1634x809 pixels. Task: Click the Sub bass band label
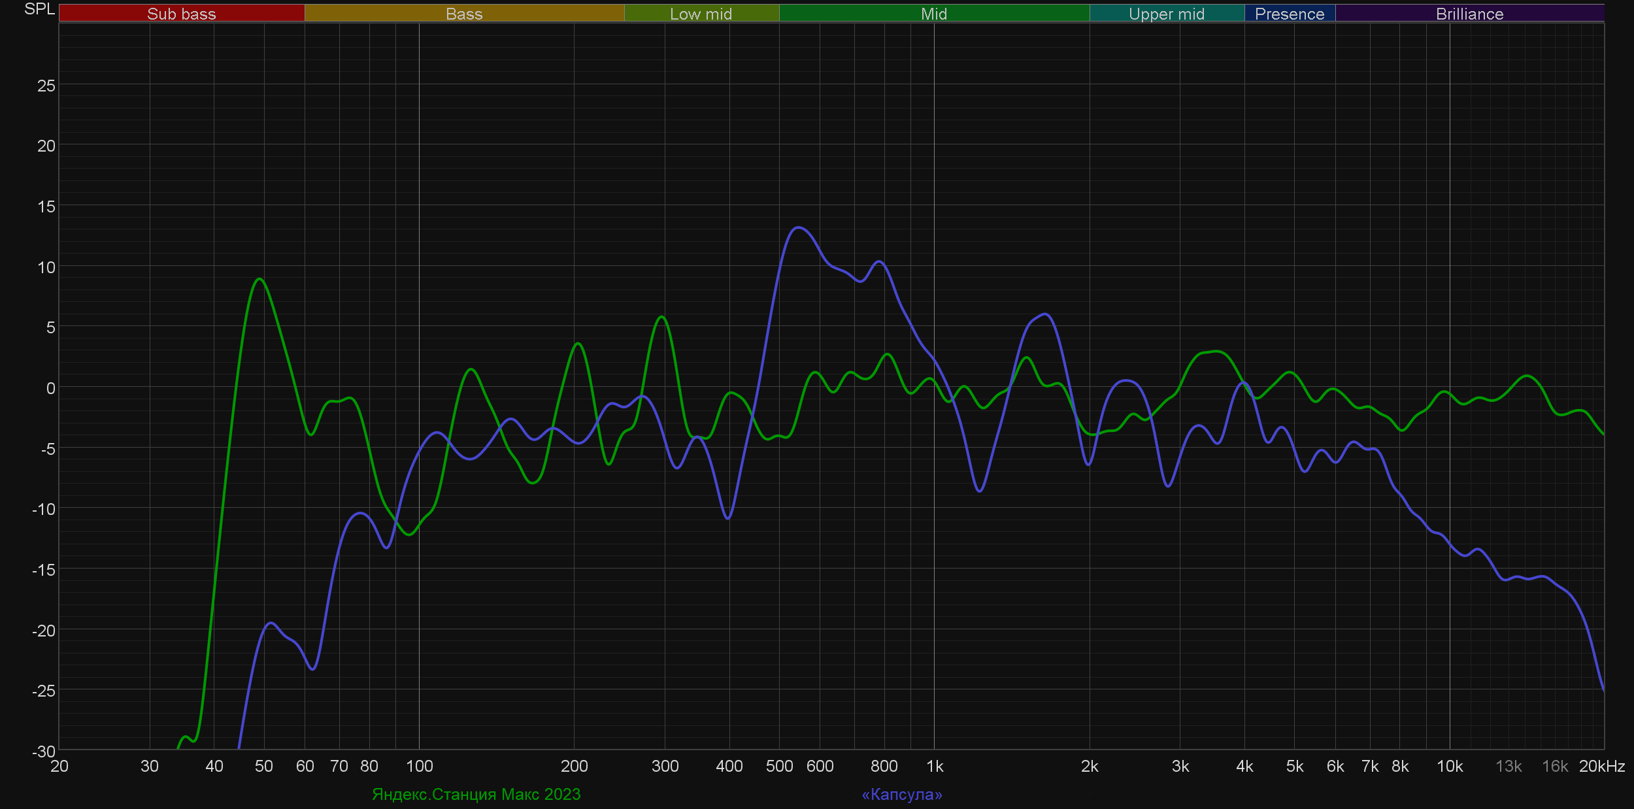pyautogui.click(x=181, y=13)
